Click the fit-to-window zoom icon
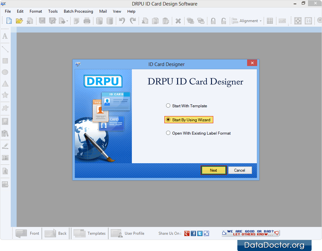This screenshot has width=322, height=251. [298, 21]
